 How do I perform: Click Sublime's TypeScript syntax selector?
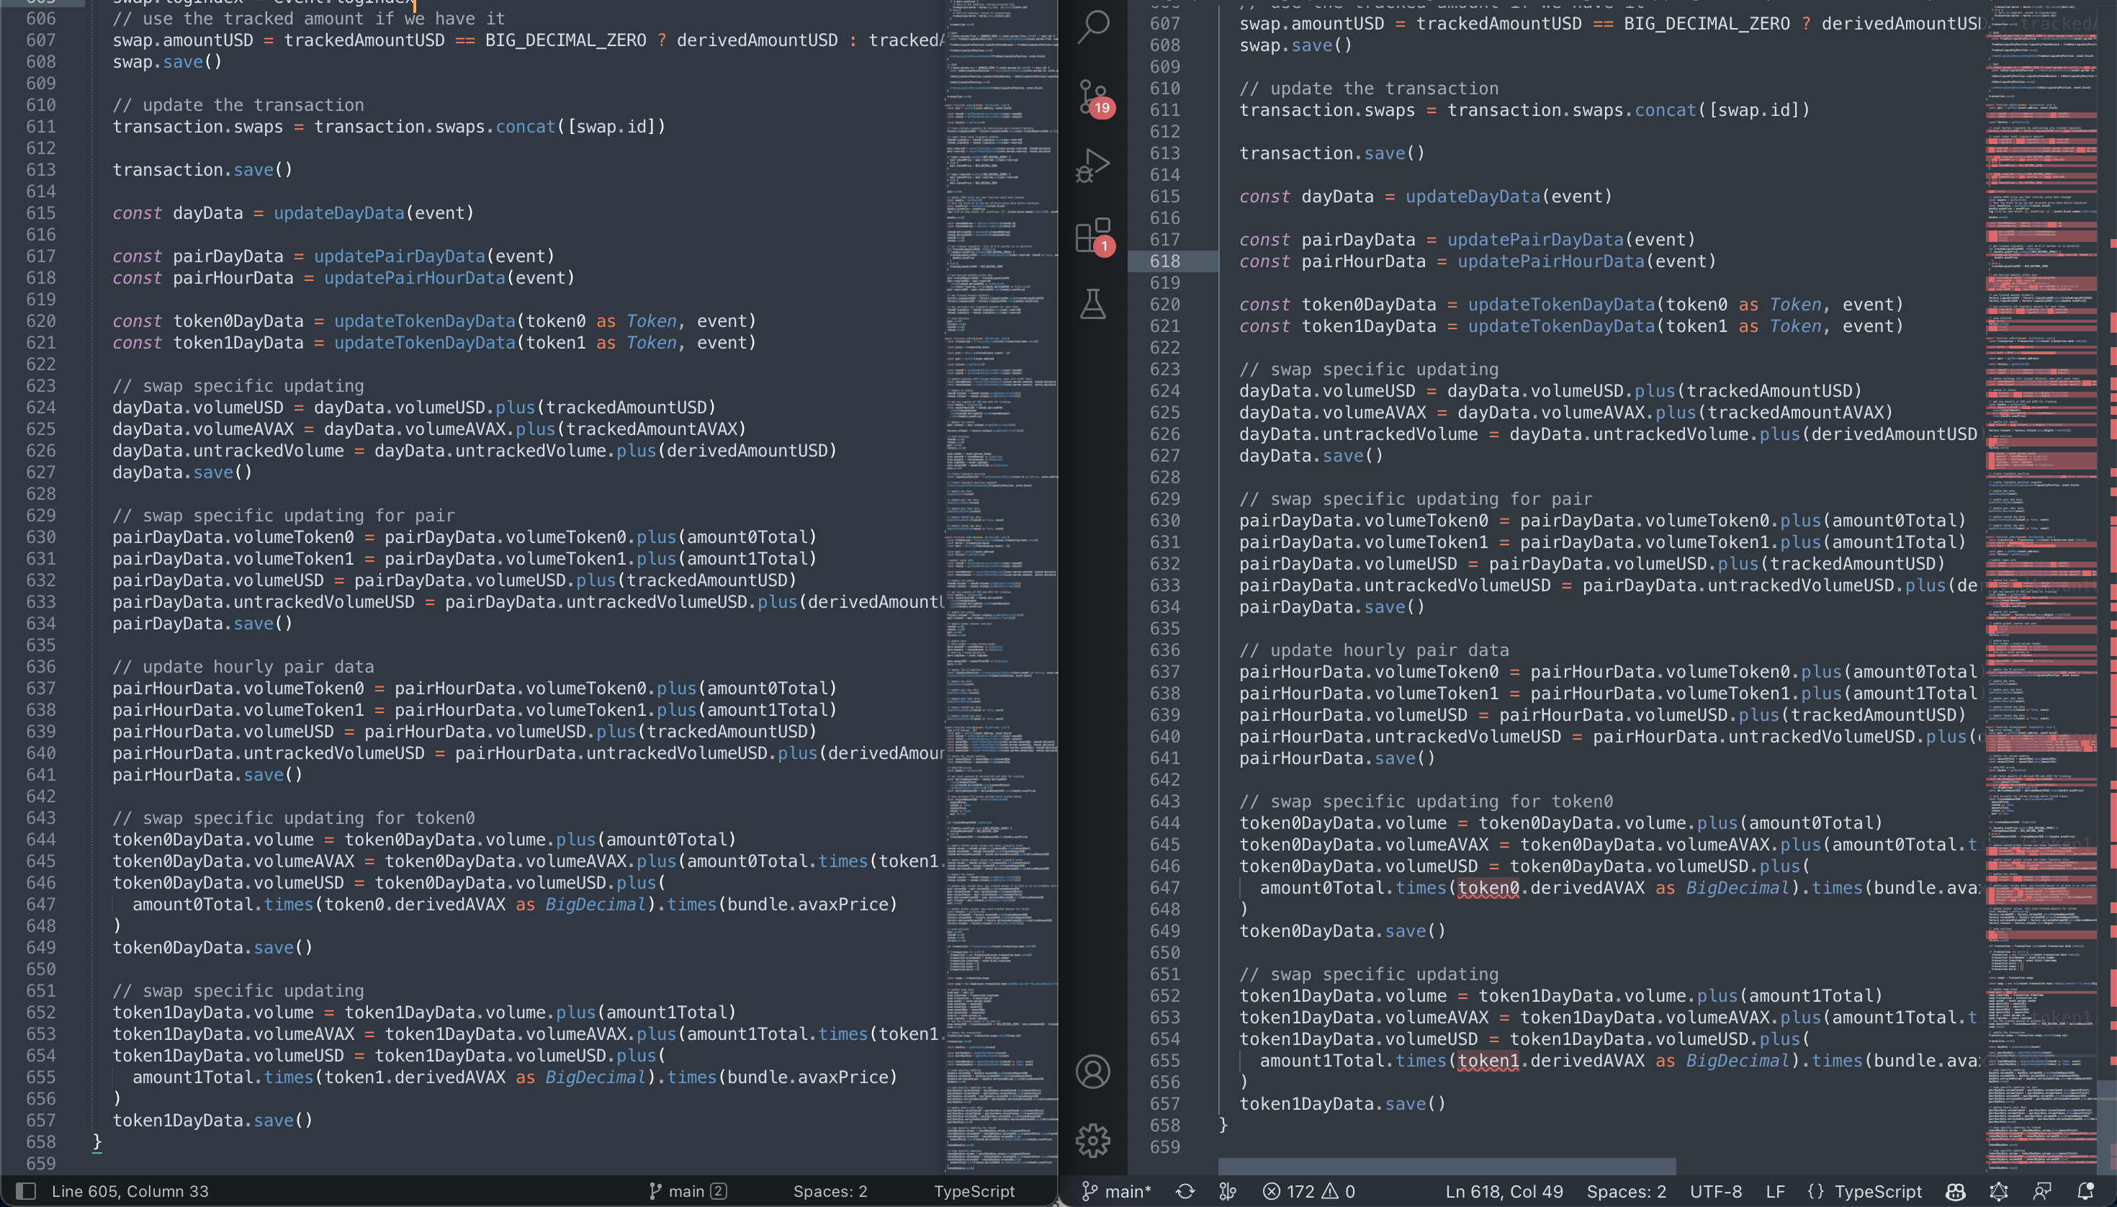pos(974,1191)
